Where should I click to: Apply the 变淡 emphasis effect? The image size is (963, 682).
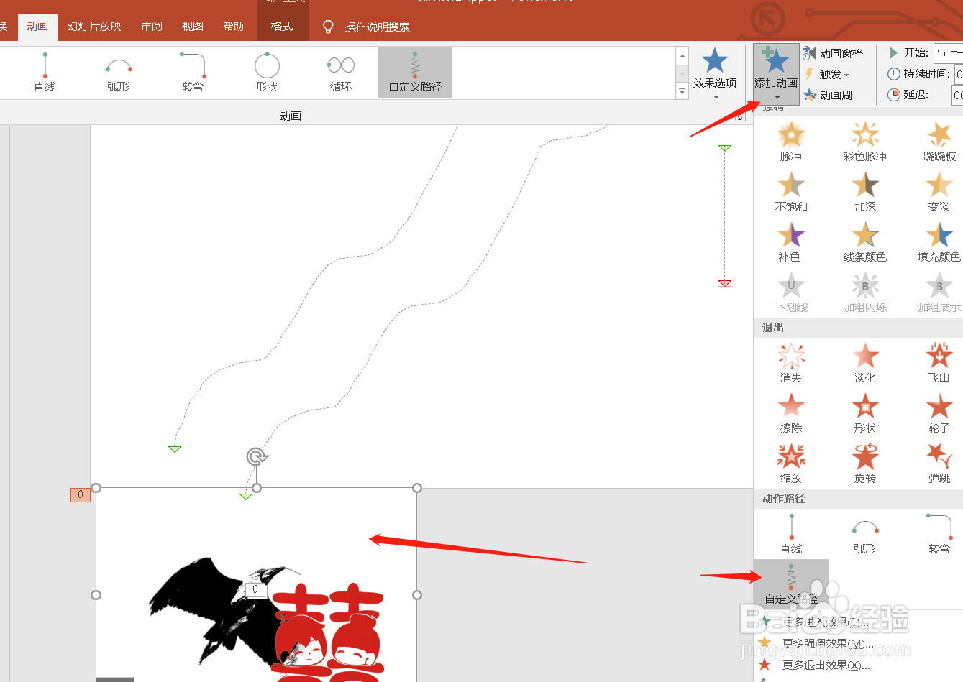coord(939,192)
